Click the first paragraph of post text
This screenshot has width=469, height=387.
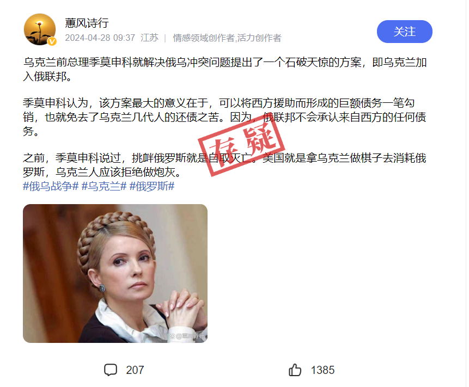pos(225,69)
